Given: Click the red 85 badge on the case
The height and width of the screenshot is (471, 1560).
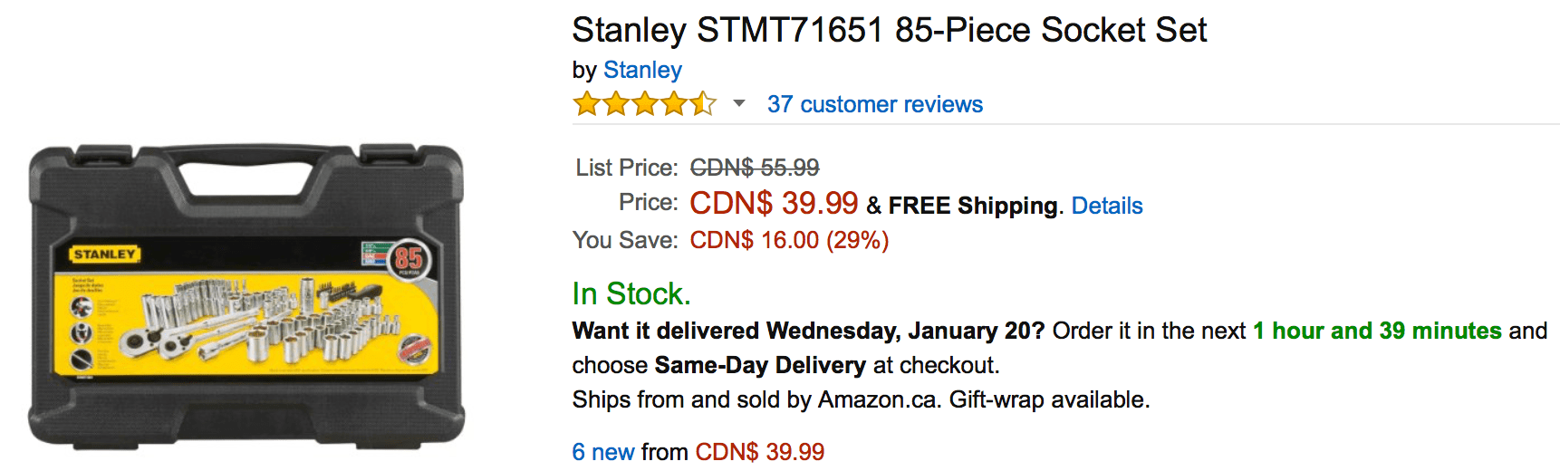Looking at the screenshot, I should coord(409,259).
